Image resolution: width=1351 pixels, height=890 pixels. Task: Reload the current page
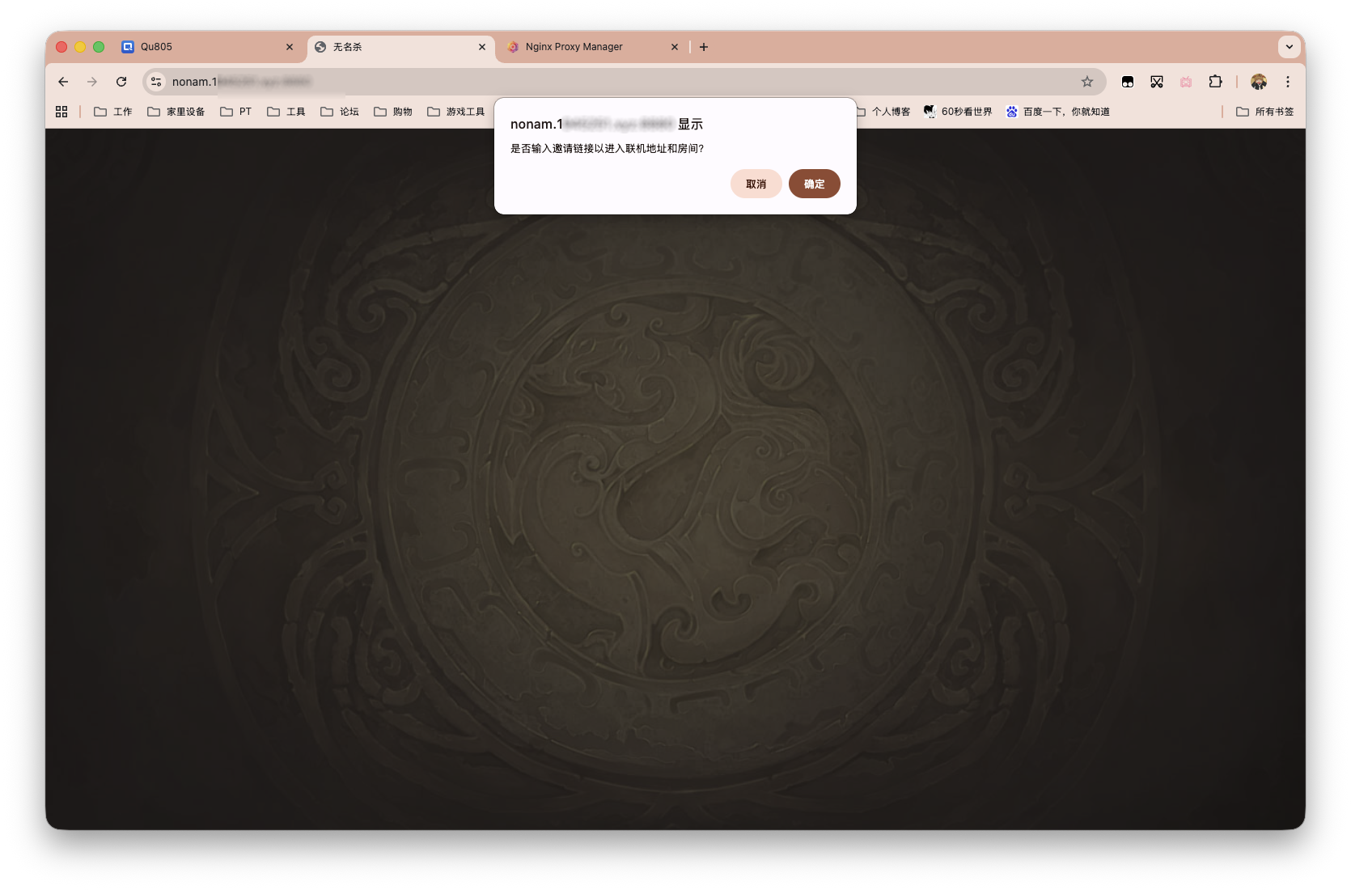tap(121, 82)
